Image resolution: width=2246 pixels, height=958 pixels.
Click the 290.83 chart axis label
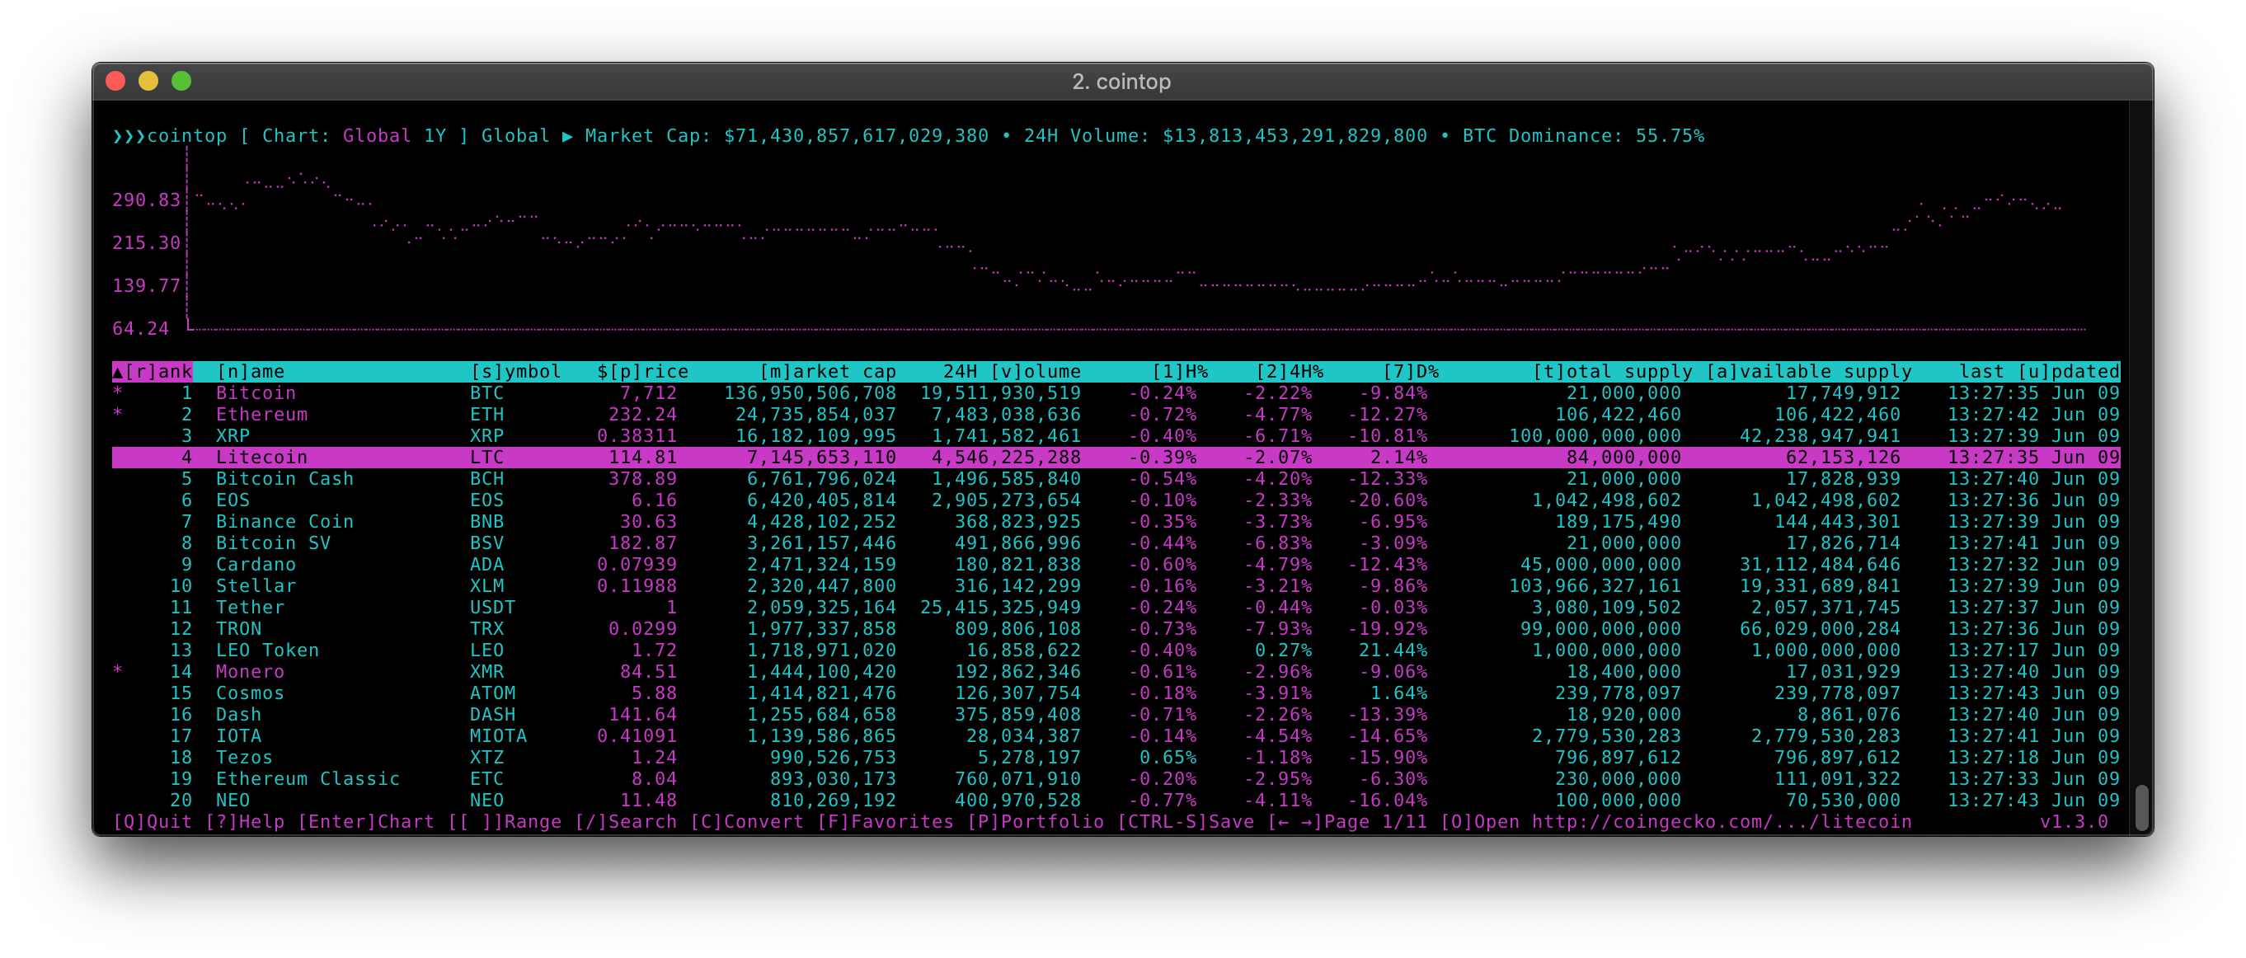coord(147,200)
